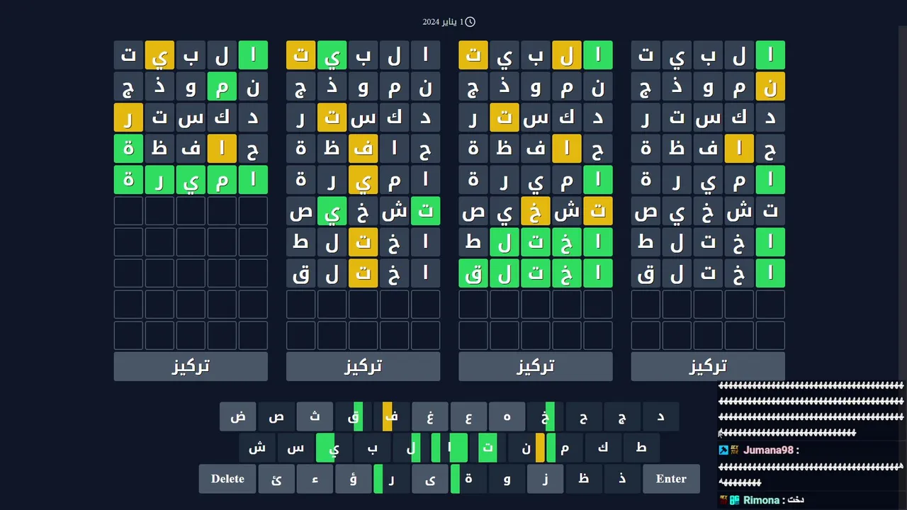Hit the ظ key on the keyboard

(x=583, y=479)
